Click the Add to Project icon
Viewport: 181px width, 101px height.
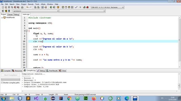(51, 7)
